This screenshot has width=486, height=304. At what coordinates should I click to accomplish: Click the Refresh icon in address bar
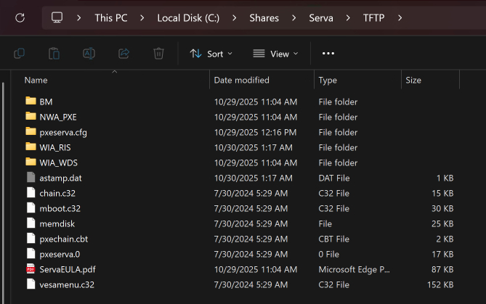click(20, 17)
